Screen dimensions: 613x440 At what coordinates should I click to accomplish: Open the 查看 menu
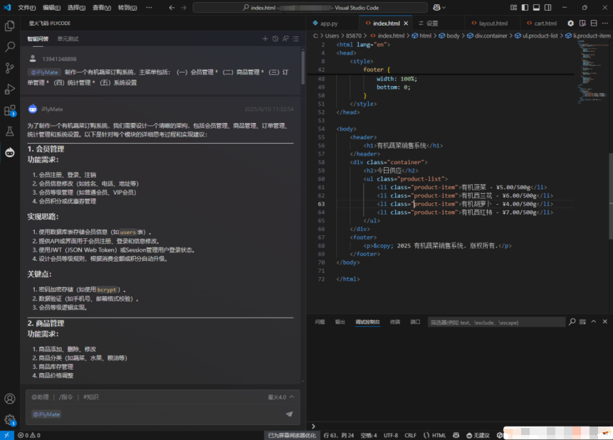pyautogui.click(x=102, y=7)
